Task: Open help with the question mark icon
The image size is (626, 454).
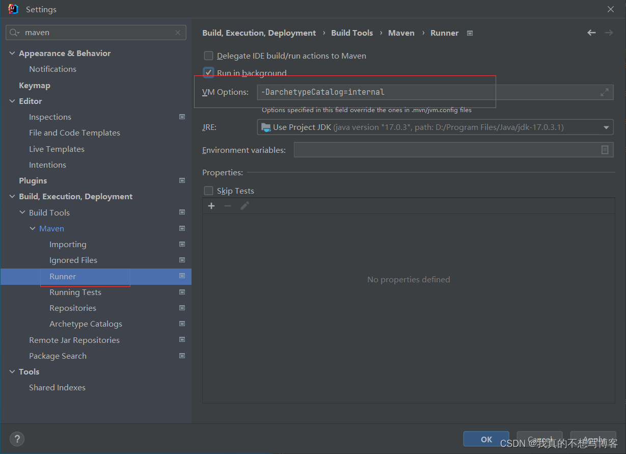Action: pyautogui.click(x=17, y=439)
